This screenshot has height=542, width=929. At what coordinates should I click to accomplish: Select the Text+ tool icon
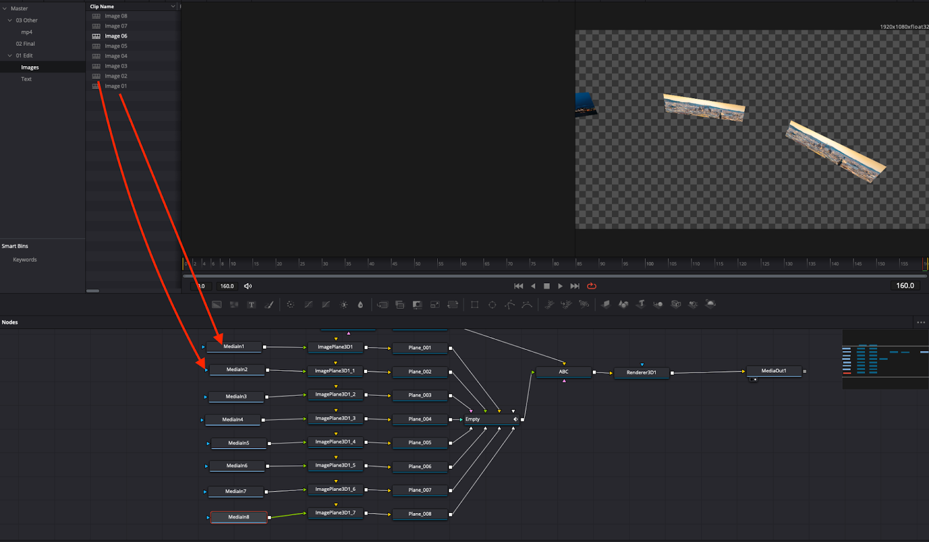click(x=251, y=305)
